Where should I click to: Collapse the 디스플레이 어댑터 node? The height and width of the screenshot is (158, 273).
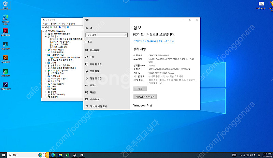(x=46, y=55)
